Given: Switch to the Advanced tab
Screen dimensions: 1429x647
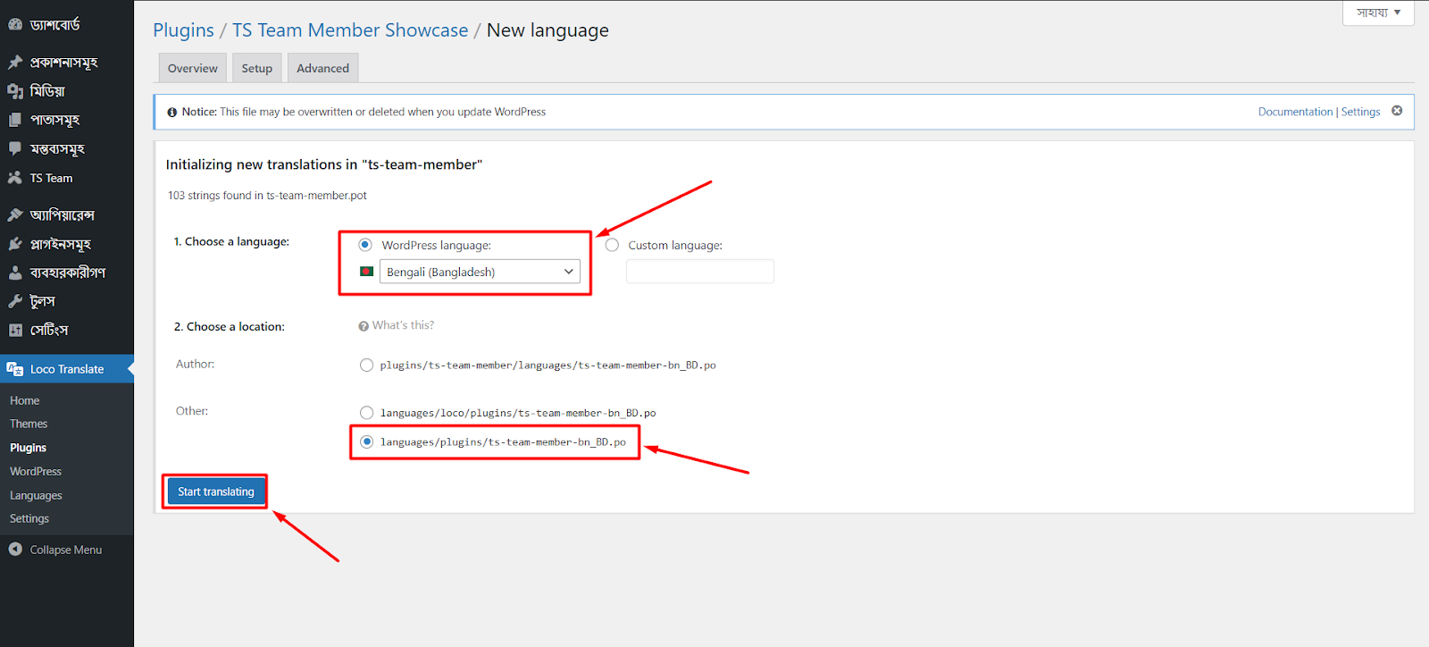Looking at the screenshot, I should 322,68.
